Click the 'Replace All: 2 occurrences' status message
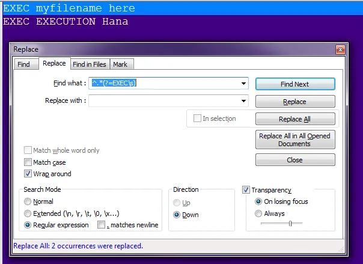 [78, 246]
